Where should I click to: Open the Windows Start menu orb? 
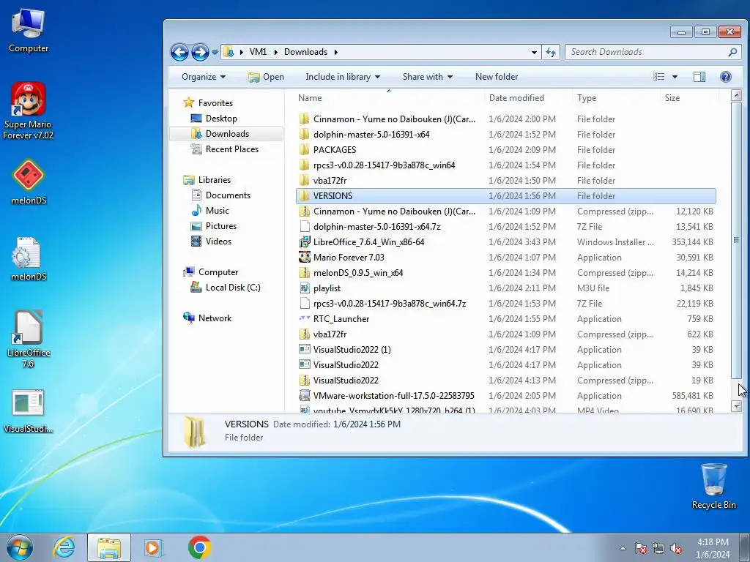(x=19, y=547)
